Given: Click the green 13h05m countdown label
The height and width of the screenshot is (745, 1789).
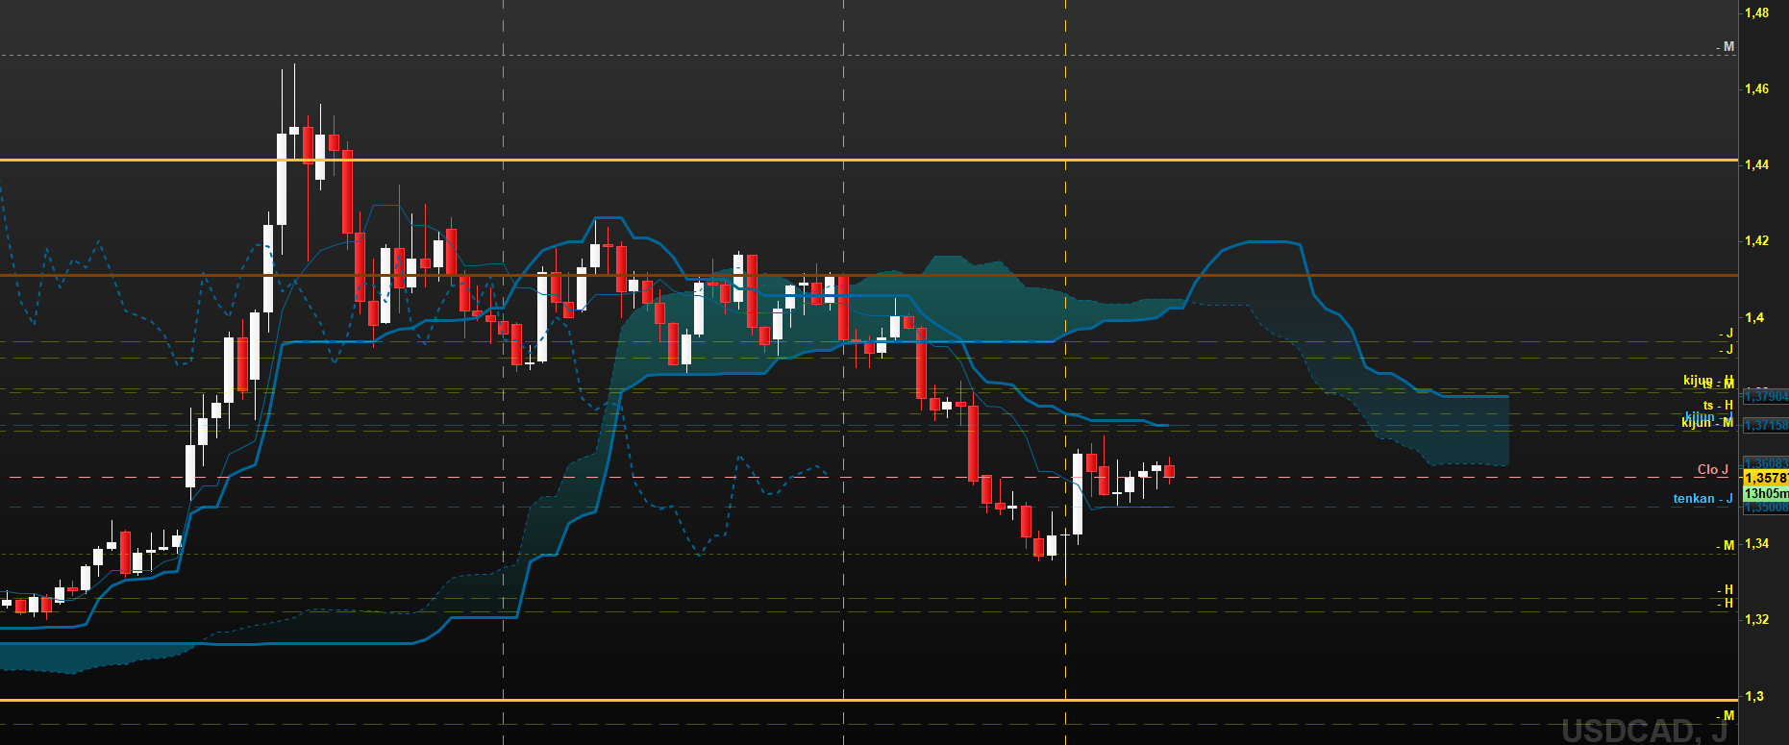Looking at the screenshot, I should 1765,493.
